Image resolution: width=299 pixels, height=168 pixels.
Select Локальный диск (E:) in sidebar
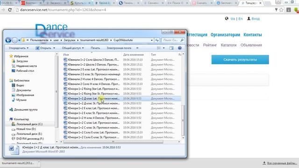[29, 134]
